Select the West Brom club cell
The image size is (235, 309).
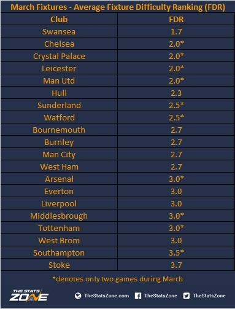click(x=59, y=240)
